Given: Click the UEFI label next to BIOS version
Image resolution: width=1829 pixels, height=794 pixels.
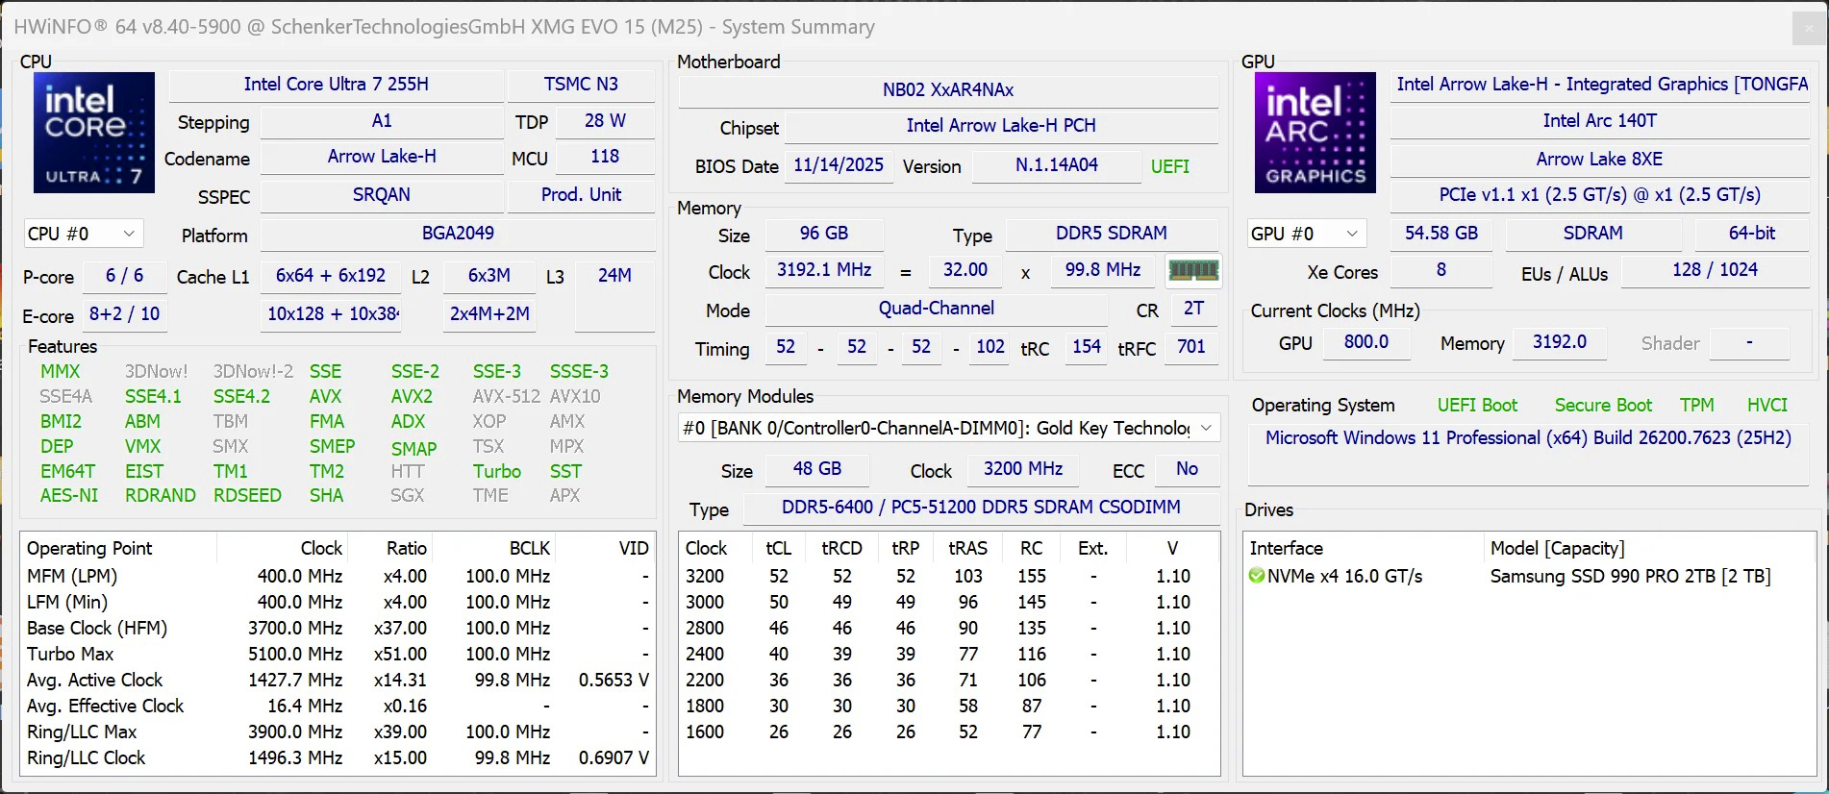Looking at the screenshot, I should 1169,166.
